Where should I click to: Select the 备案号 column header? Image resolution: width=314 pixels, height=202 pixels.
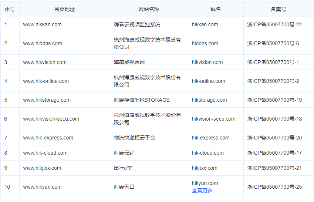[x=278, y=9]
